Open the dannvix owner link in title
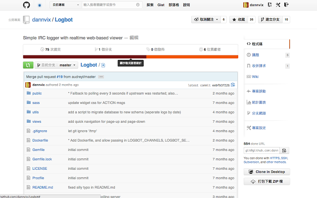Image resolution: width=317 pixels, height=198 pixels. tap(41, 20)
